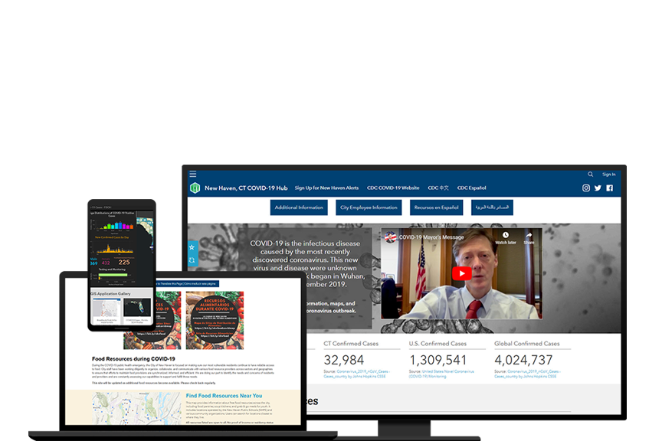The image size is (662, 441).
Task: Click the 4,024,737 global cases value
Action: (x=523, y=360)
